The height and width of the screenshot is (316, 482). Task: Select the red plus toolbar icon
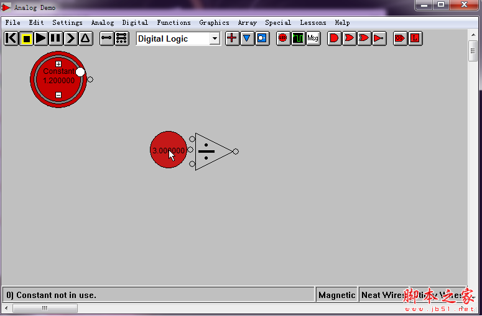click(232, 38)
